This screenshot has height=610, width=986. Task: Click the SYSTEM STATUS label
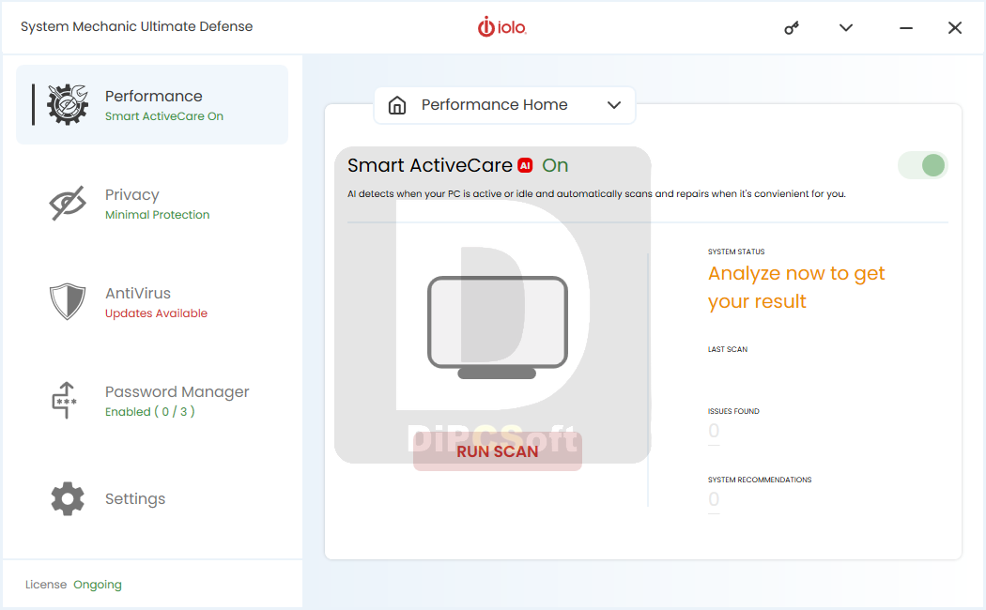736,252
